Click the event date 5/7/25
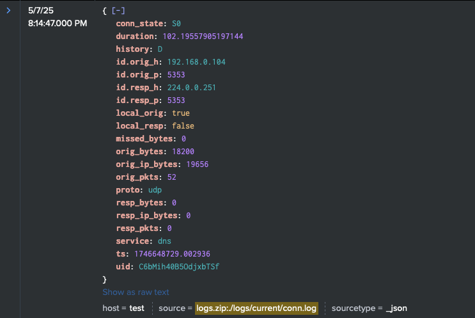Image resolution: width=475 pixels, height=318 pixels. pos(40,11)
